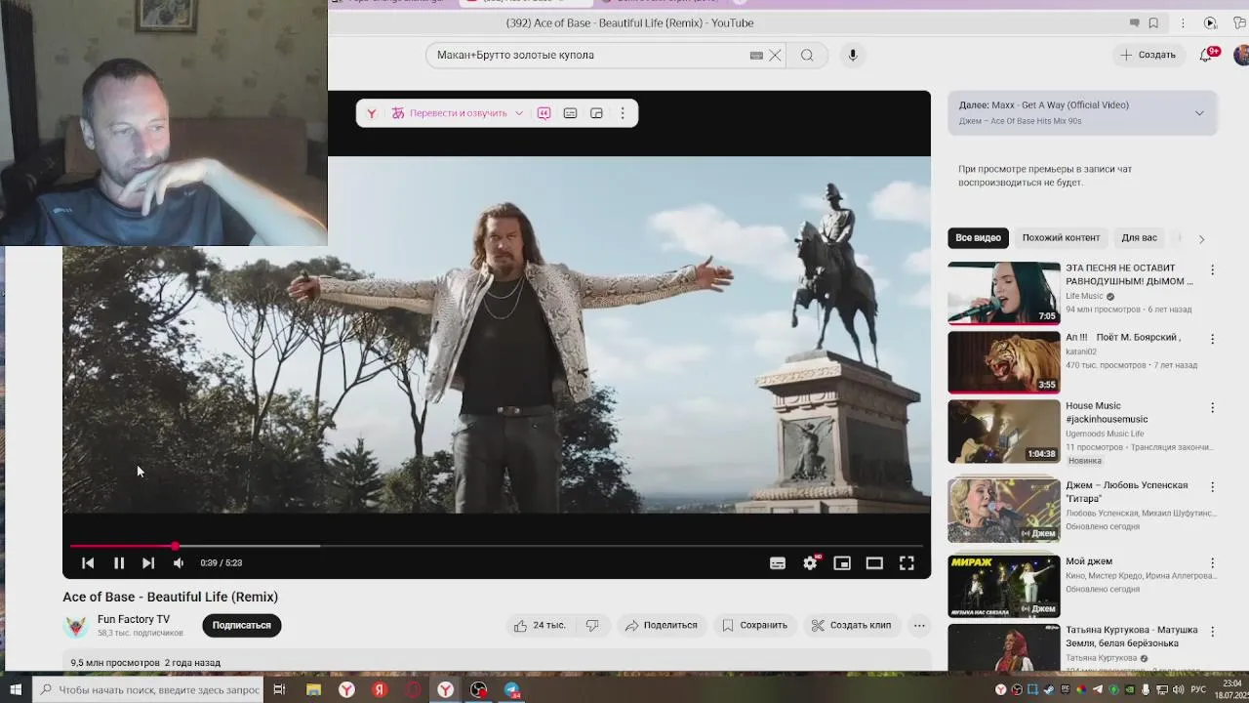Open File Explorer from taskbar

click(313, 690)
